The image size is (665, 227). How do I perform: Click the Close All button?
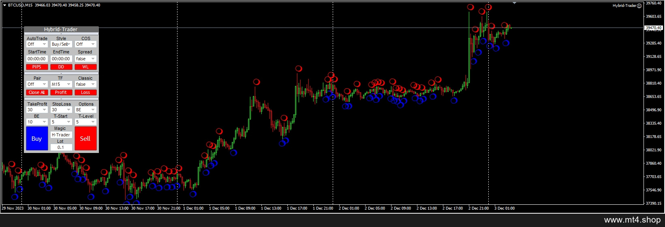37,92
